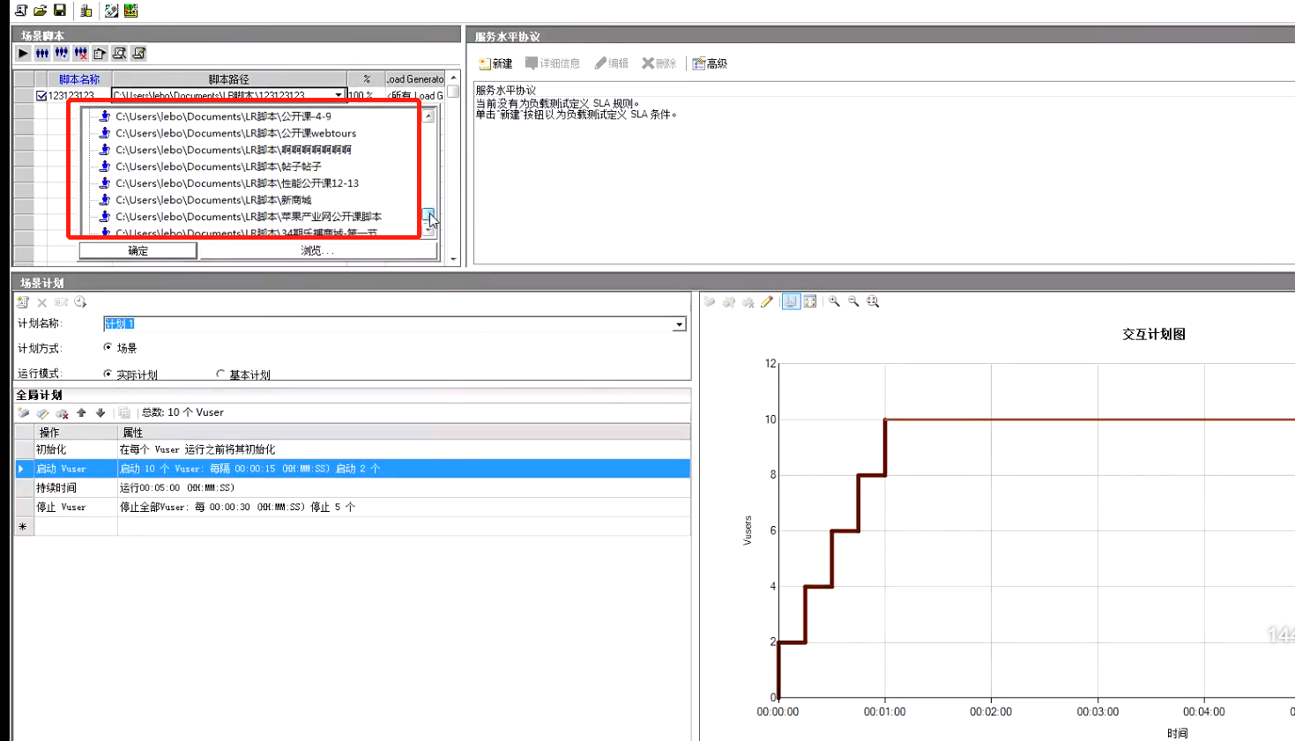1295x741 pixels.
Task: Click the 编辑 SLA button
Action: pyautogui.click(x=612, y=63)
